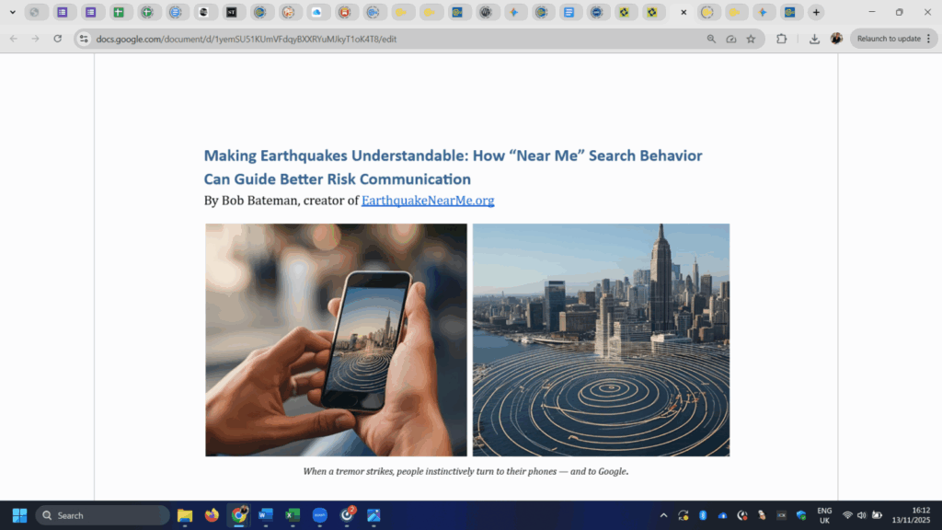Switch to Chrome on the taskbar
942x530 pixels.
[x=238, y=515]
